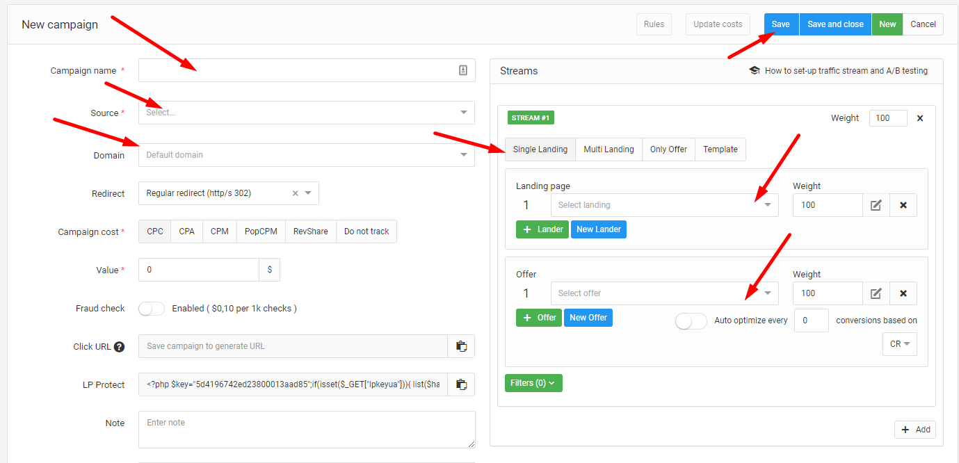Click edit icon in Landing page row
Viewport: 959px width, 463px height.
876,205
